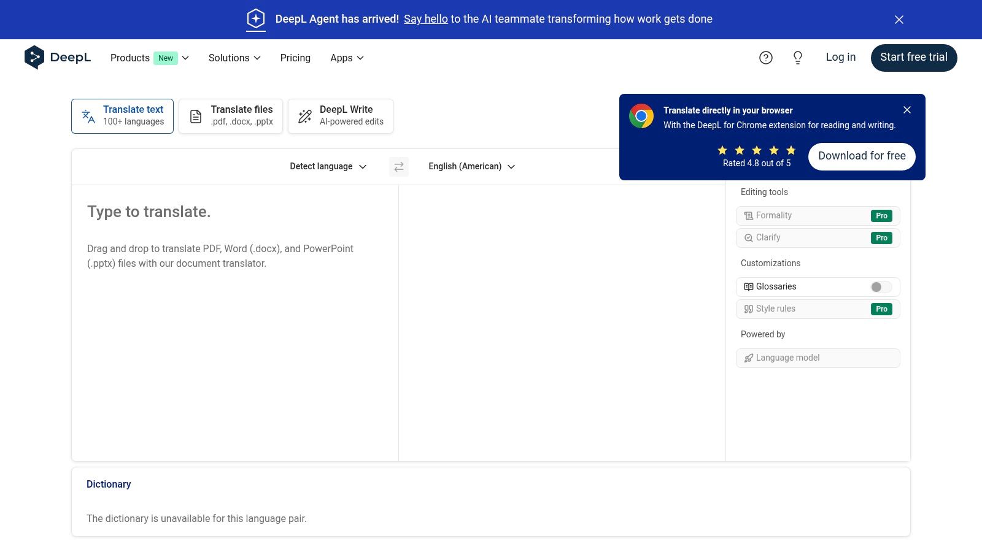This screenshot has height=552, width=982.
Task: Open the help question mark icon
Action: tap(765, 58)
